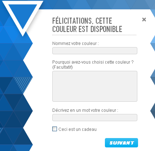Click the diagonally striped blue triangle
155x151 pixels.
[x=24, y=84]
